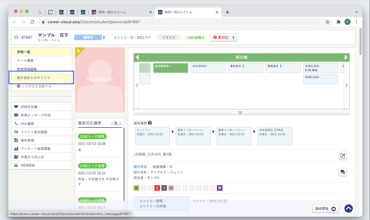The image size is (370, 220).
Task: Switch to the second 採用一括かんりくん browser tab
Action: [188, 12]
